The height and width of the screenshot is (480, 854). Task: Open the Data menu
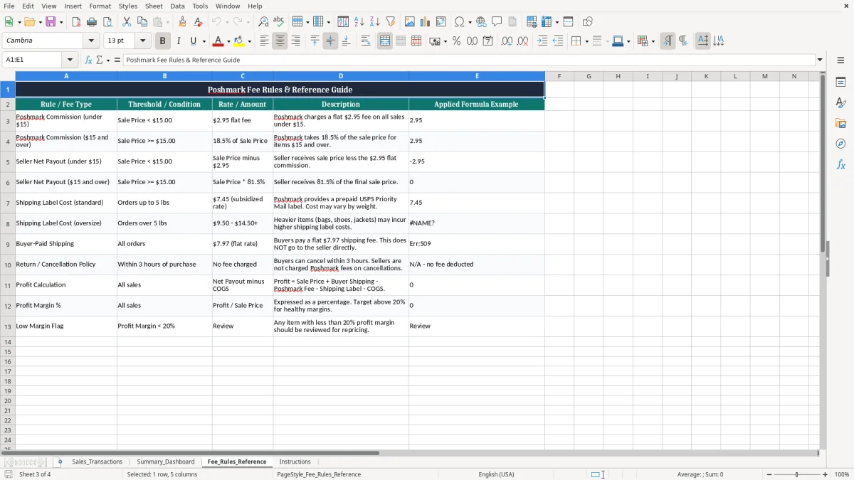[x=177, y=6]
